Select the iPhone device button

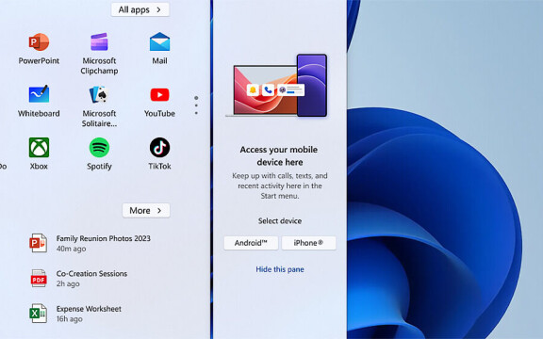point(308,243)
